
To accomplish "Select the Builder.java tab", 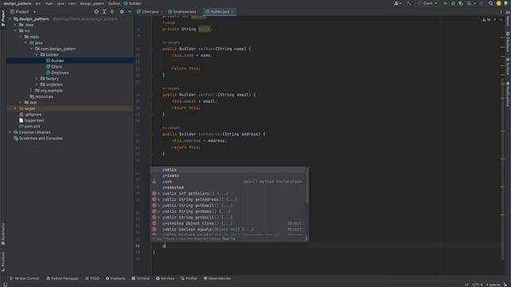I will tap(220, 12).
